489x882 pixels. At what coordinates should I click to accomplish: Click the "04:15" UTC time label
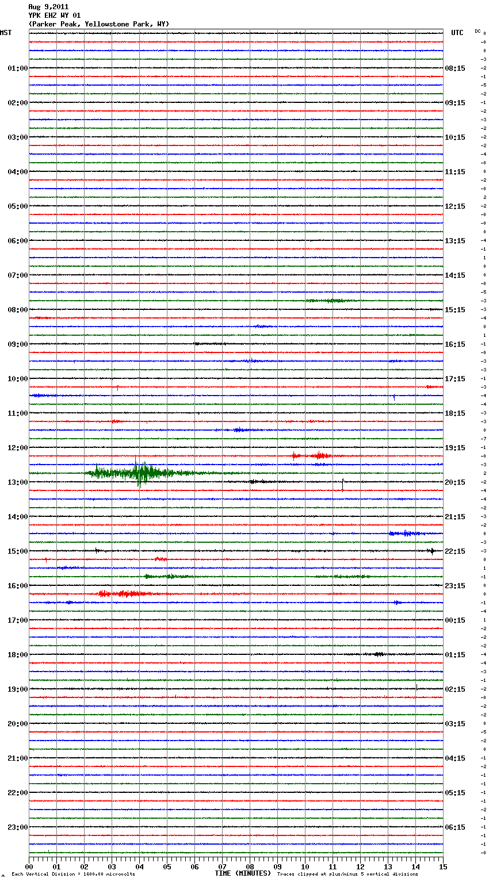point(455,758)
